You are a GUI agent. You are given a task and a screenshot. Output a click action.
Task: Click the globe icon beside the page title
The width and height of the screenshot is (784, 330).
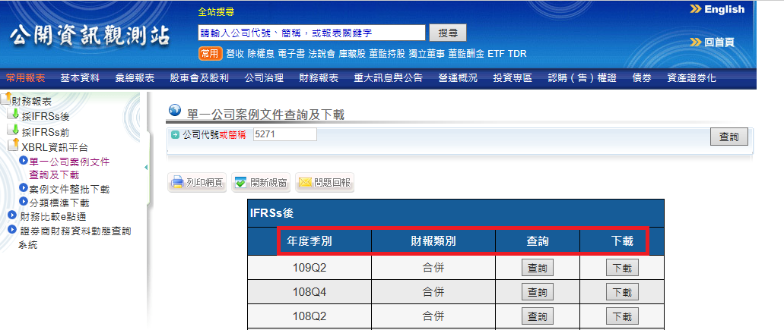point(174,112)
